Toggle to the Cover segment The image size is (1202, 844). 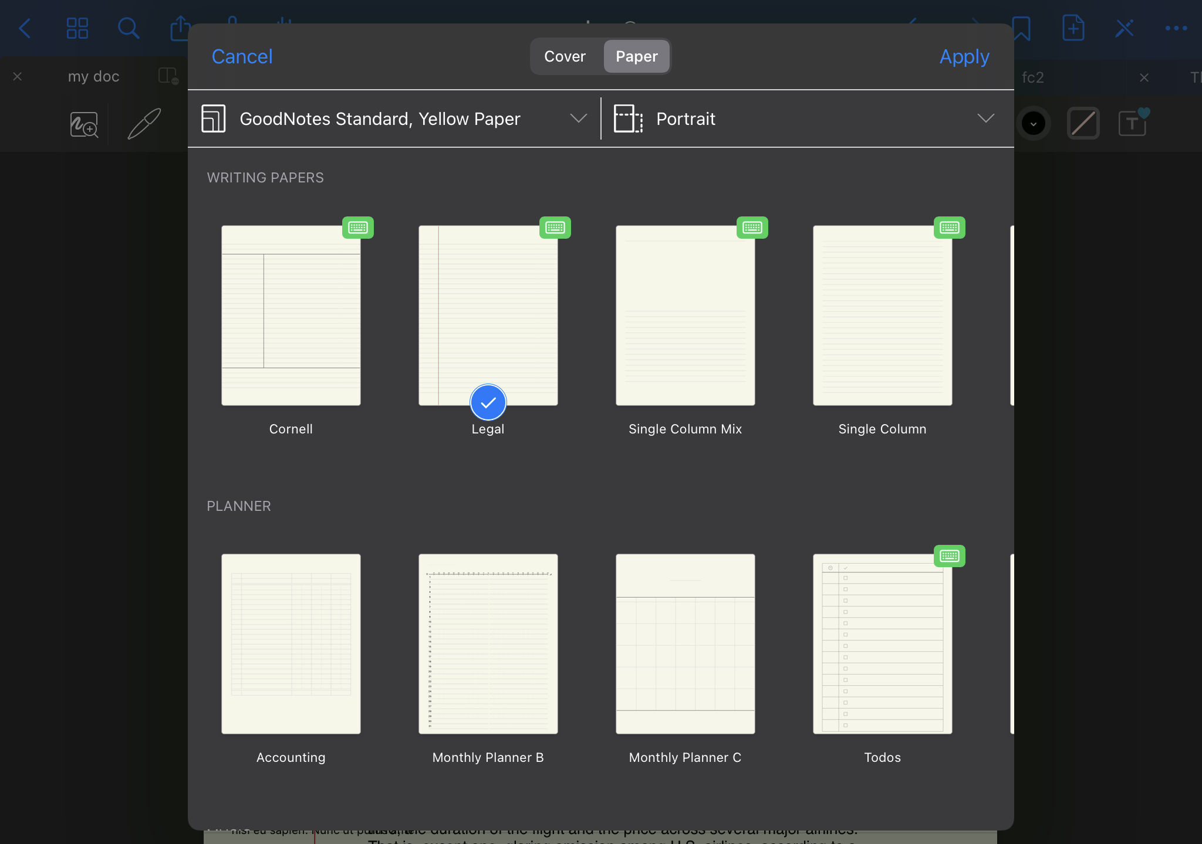click(565, 56)
